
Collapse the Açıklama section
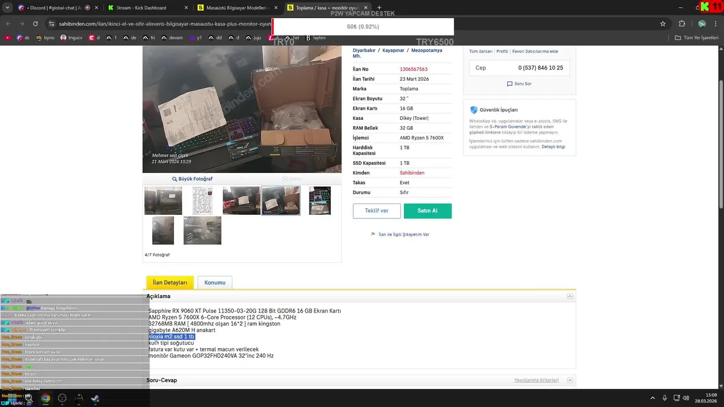[570, 296]
